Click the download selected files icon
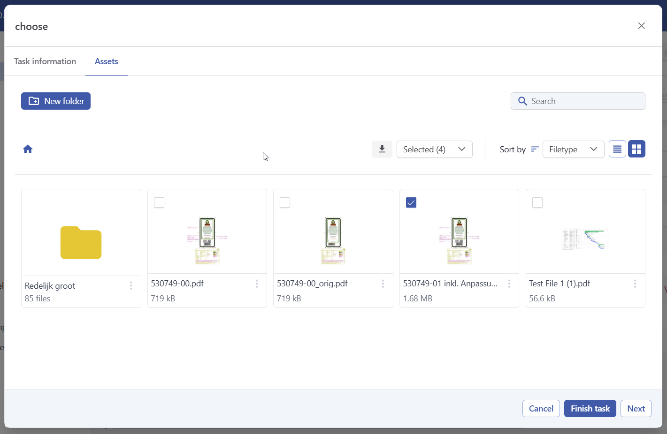 (382, 149)
